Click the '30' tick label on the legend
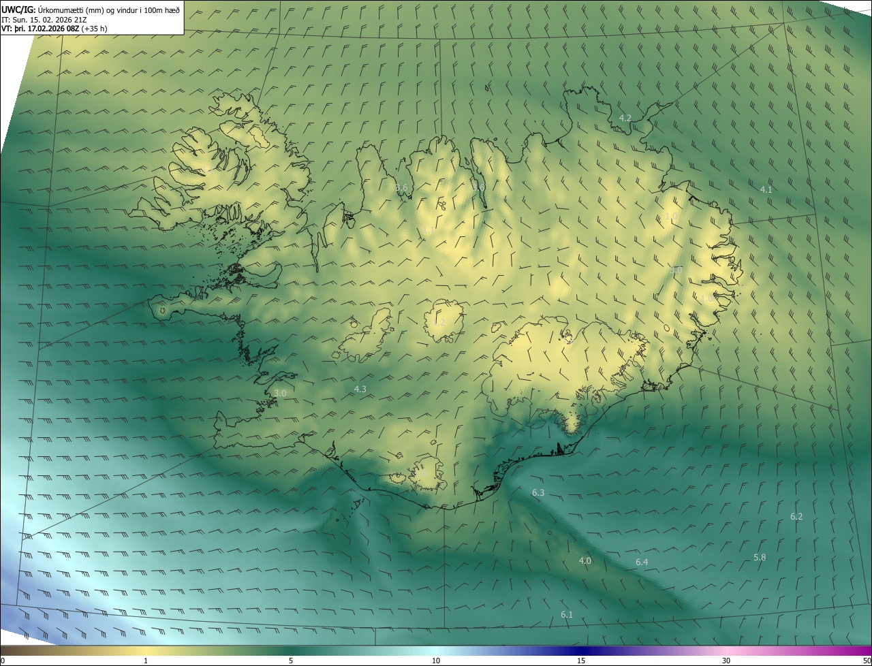872x666 pixels. (x=726, y=661)
